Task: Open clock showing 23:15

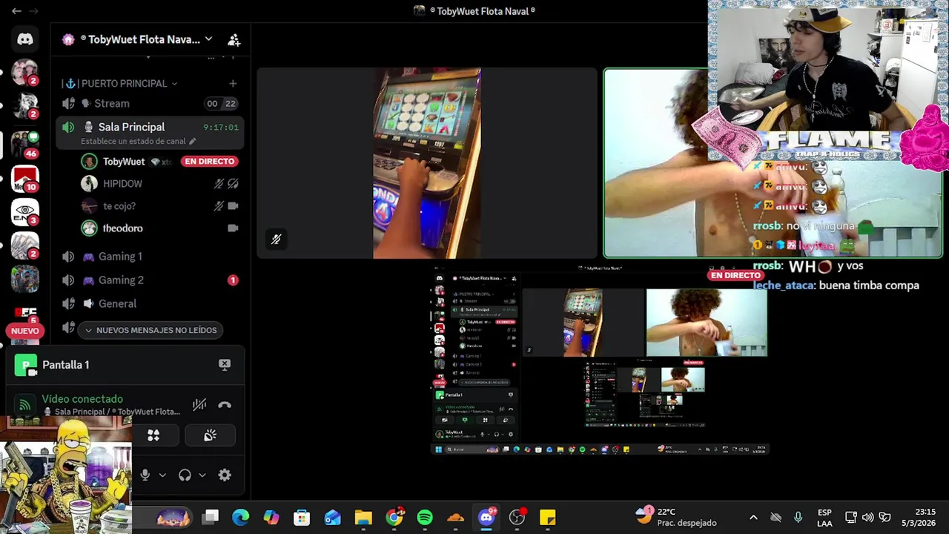Action: (x=919, y=517)
